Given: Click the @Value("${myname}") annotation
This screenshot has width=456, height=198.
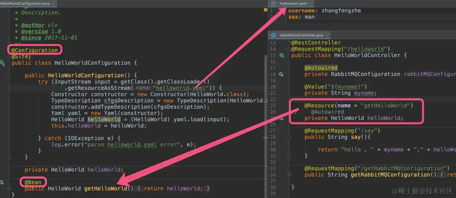Looking at the screenshot, I should point(336,87).
